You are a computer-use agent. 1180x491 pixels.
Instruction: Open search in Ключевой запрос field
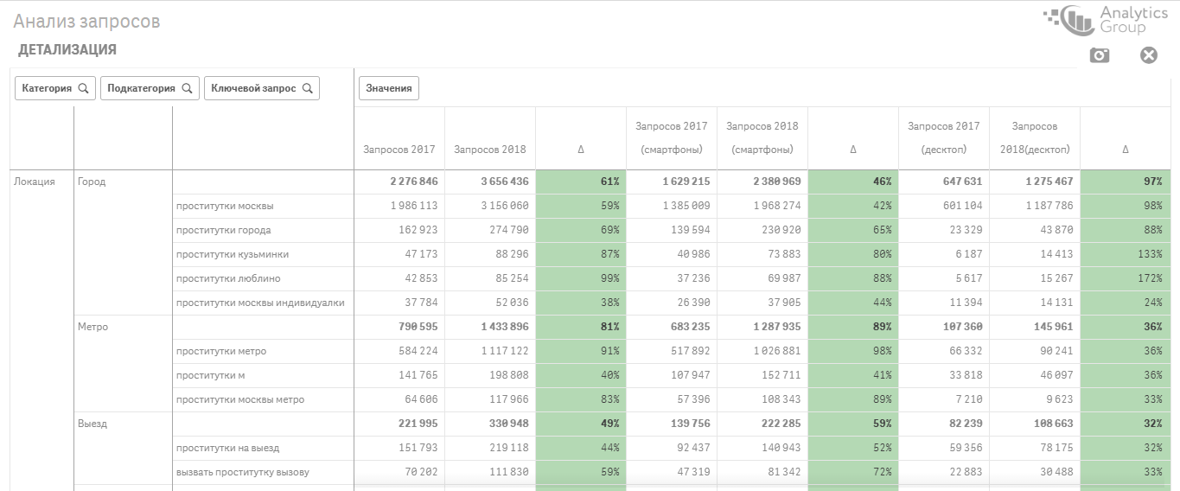click(307, 88)
